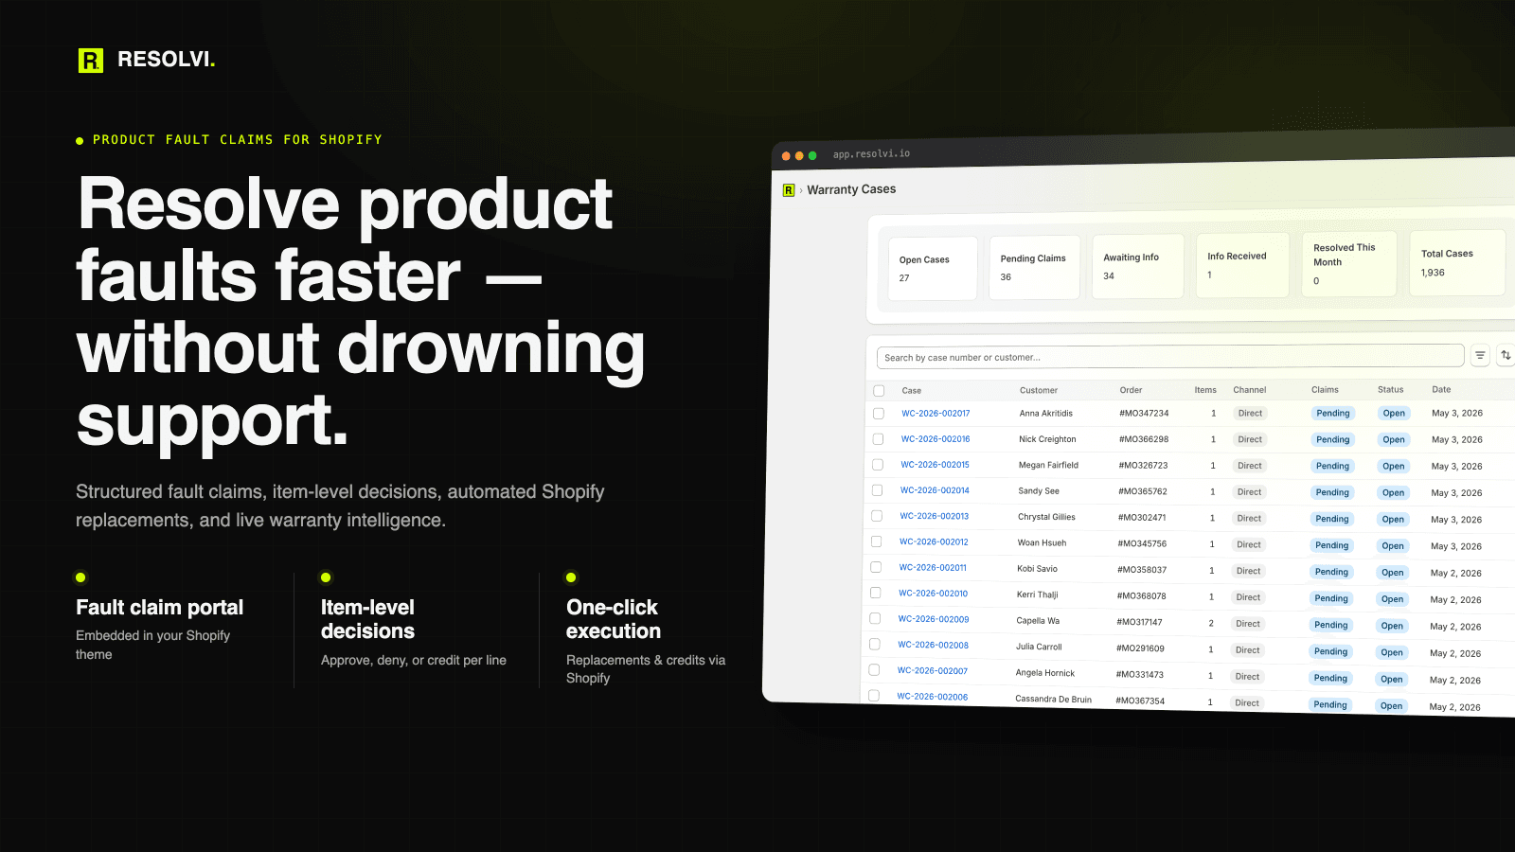
Task: Click the Direct channel tag for Megan Fairfield
Action: (1250, 466)
